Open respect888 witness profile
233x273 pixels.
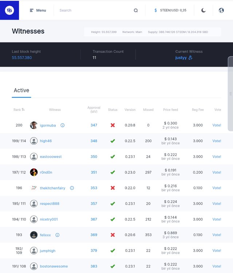[x=50, y=204]
